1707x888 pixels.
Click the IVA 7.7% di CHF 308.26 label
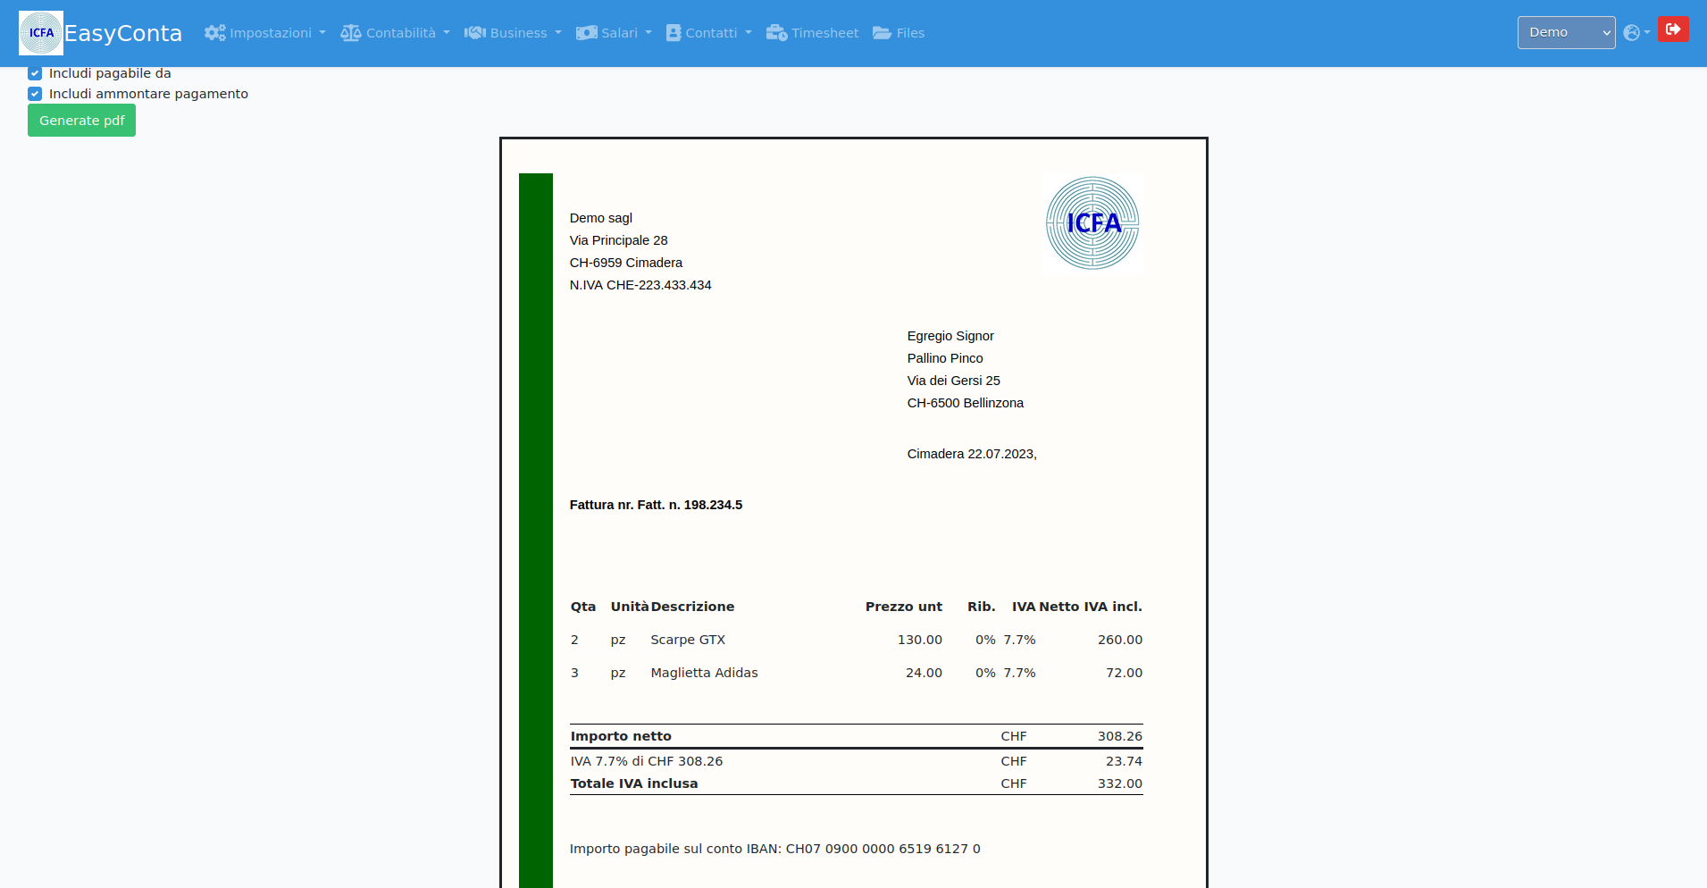(x=647, y=761)
